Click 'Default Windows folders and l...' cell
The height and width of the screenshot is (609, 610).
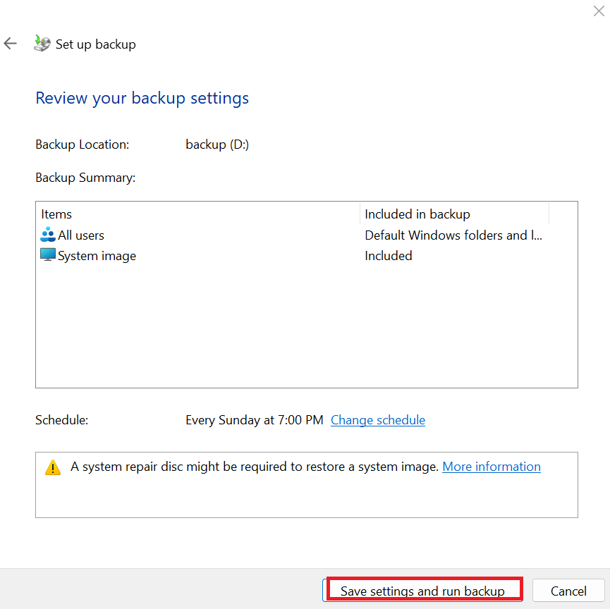tap(453, 235)
